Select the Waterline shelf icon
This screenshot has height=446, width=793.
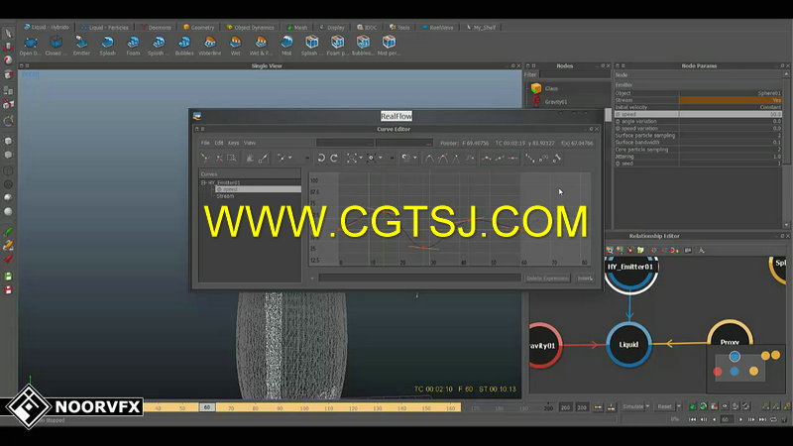210,43
